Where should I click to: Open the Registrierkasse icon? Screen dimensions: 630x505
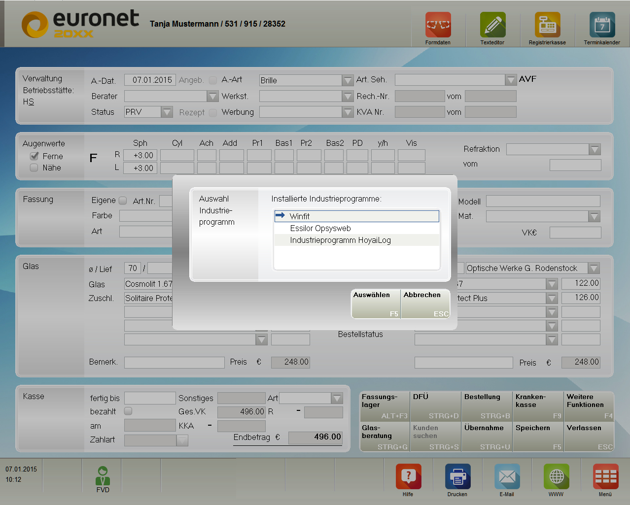(x=547, y=25)
